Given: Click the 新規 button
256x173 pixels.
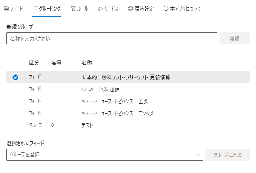Looking at the screenshot, I should (x=235, y=38).
